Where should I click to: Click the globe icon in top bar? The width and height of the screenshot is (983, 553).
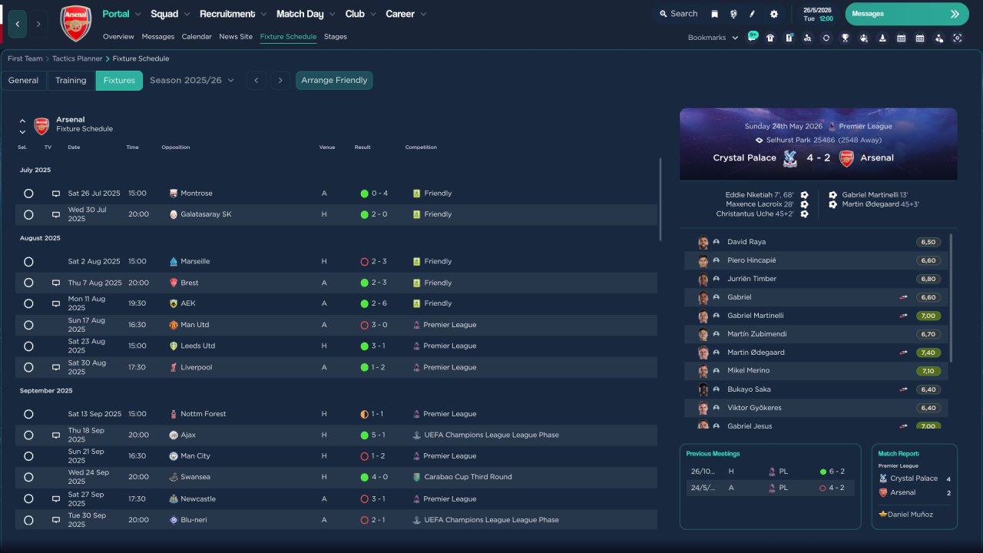(x=733, y=14)
